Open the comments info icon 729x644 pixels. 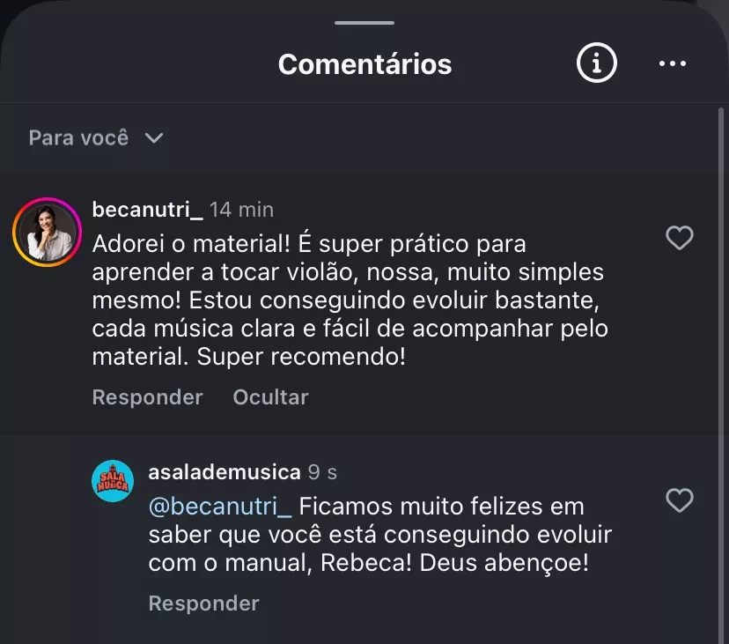(596, 63)
